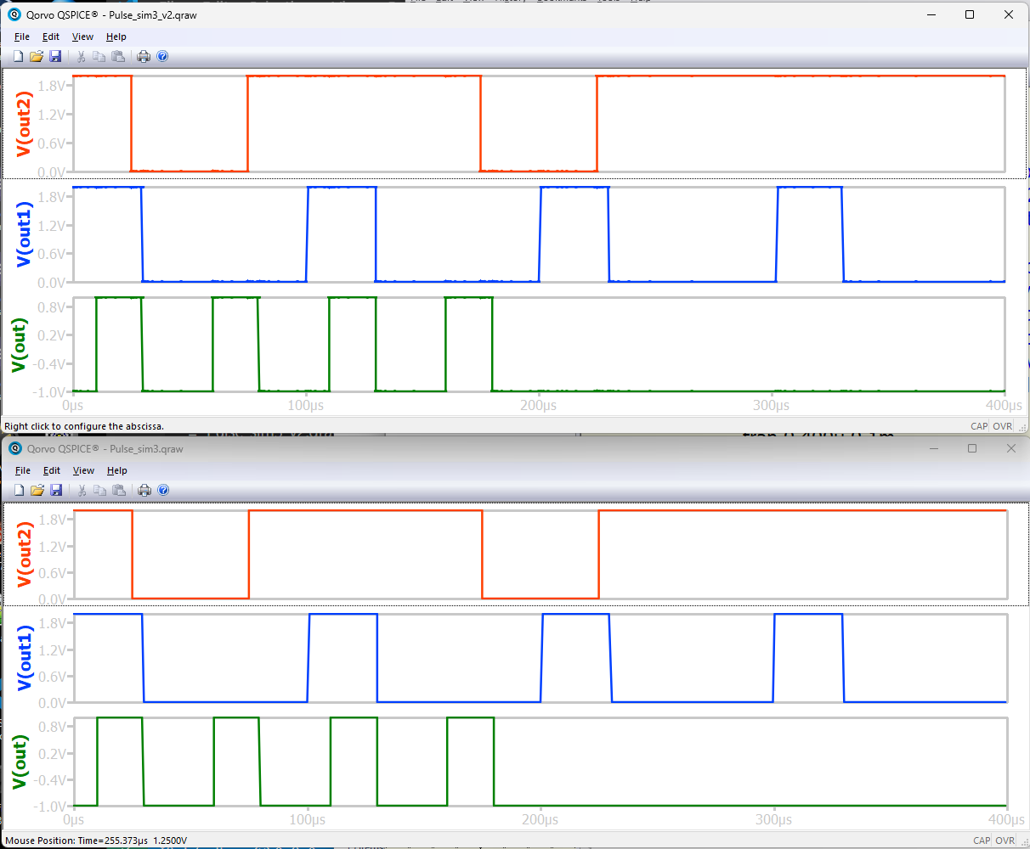The height and width of the screenshot is (849, 1030).
Task: Toggle the CAP indicator in the top status bar
Action: tap(979, 425)
